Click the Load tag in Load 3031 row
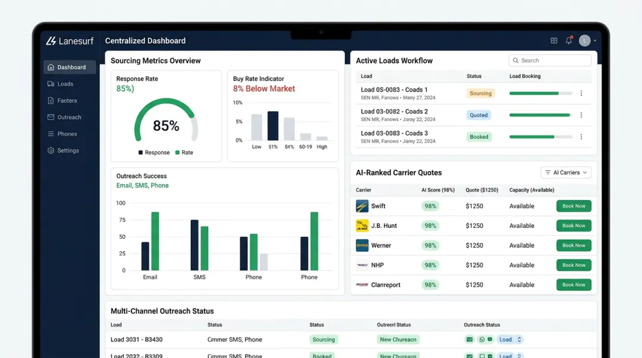This screenshot has height=358, width=642. point(505,340)
